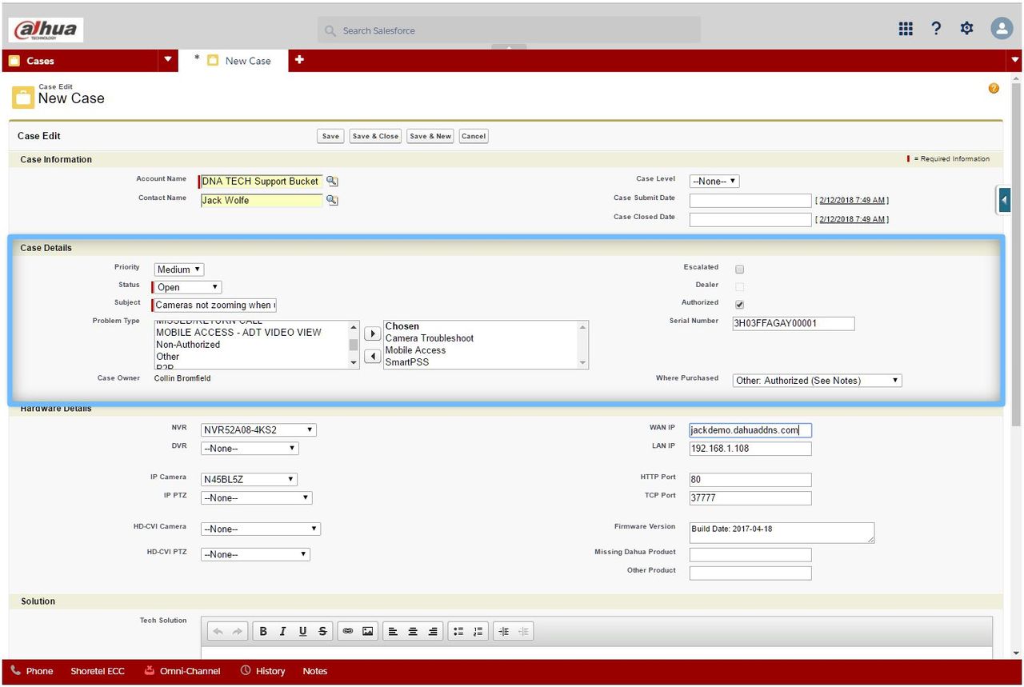Image resolution: width=1024 pixels, height=687 pixels.
Task: Open the App Launcher grid icon
Action: pos(906,29)
